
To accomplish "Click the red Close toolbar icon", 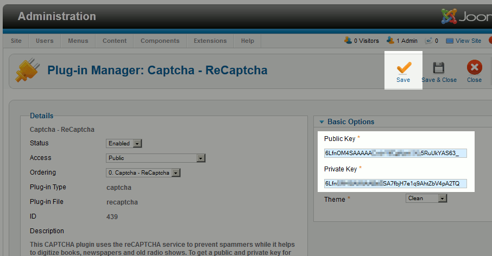I will 474,68.
